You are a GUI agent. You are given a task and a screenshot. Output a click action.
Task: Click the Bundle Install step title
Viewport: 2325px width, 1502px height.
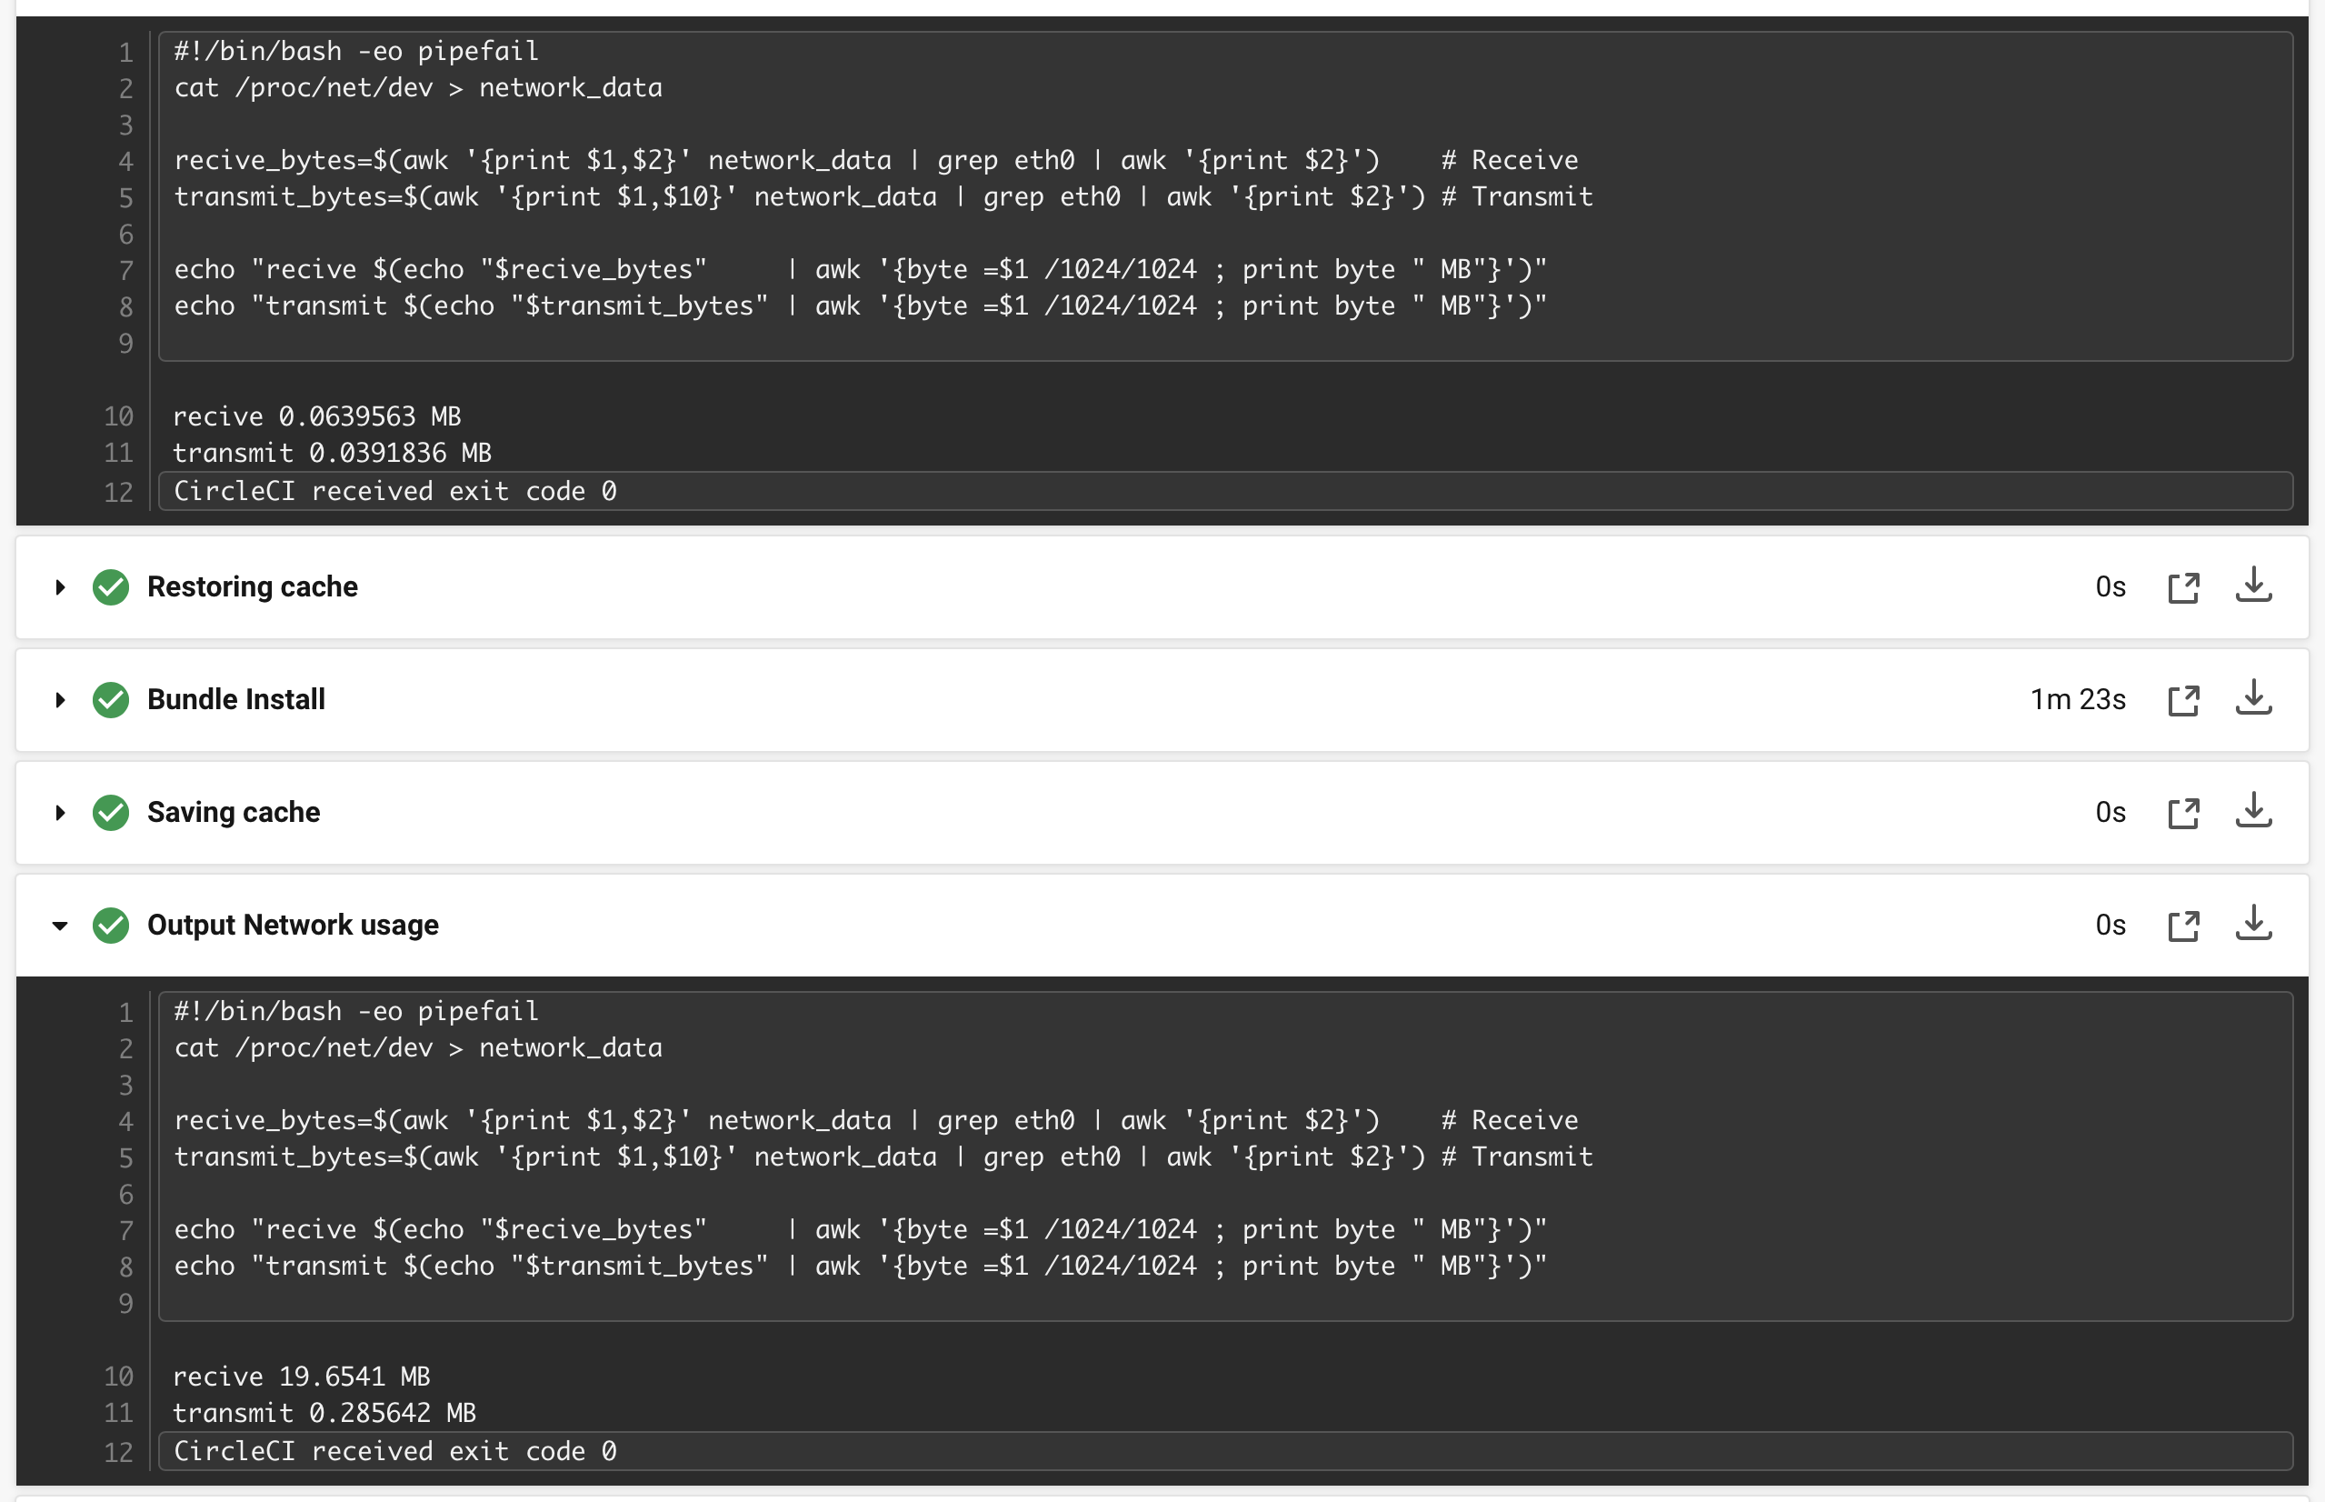coord(236,699)
